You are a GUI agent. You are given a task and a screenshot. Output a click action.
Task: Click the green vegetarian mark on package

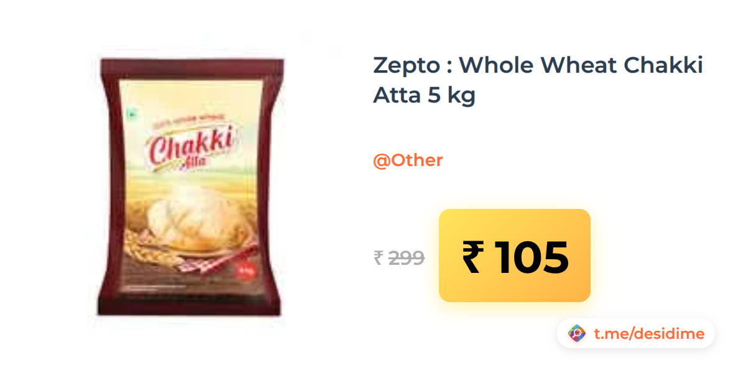tap(131, 114)
